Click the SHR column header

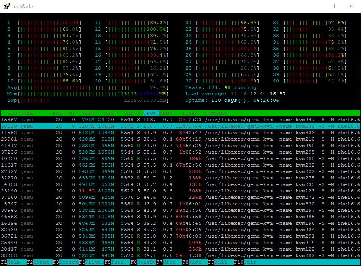(x=129, y=113)
